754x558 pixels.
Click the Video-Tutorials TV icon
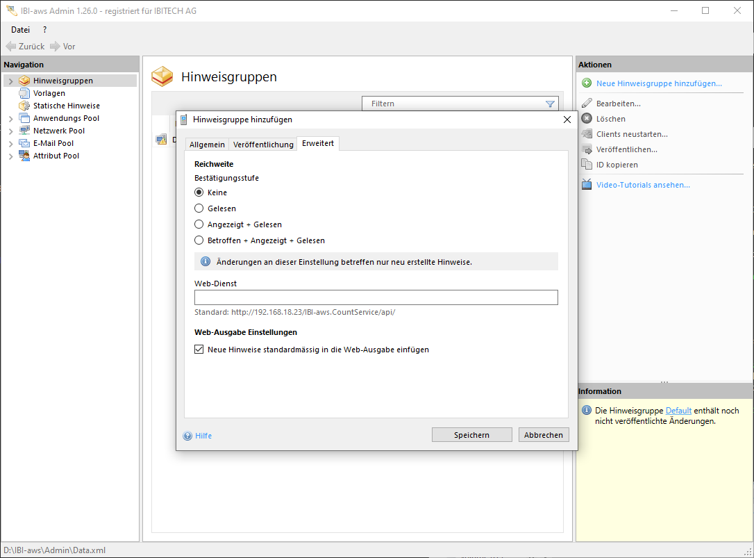pos(587,185)
